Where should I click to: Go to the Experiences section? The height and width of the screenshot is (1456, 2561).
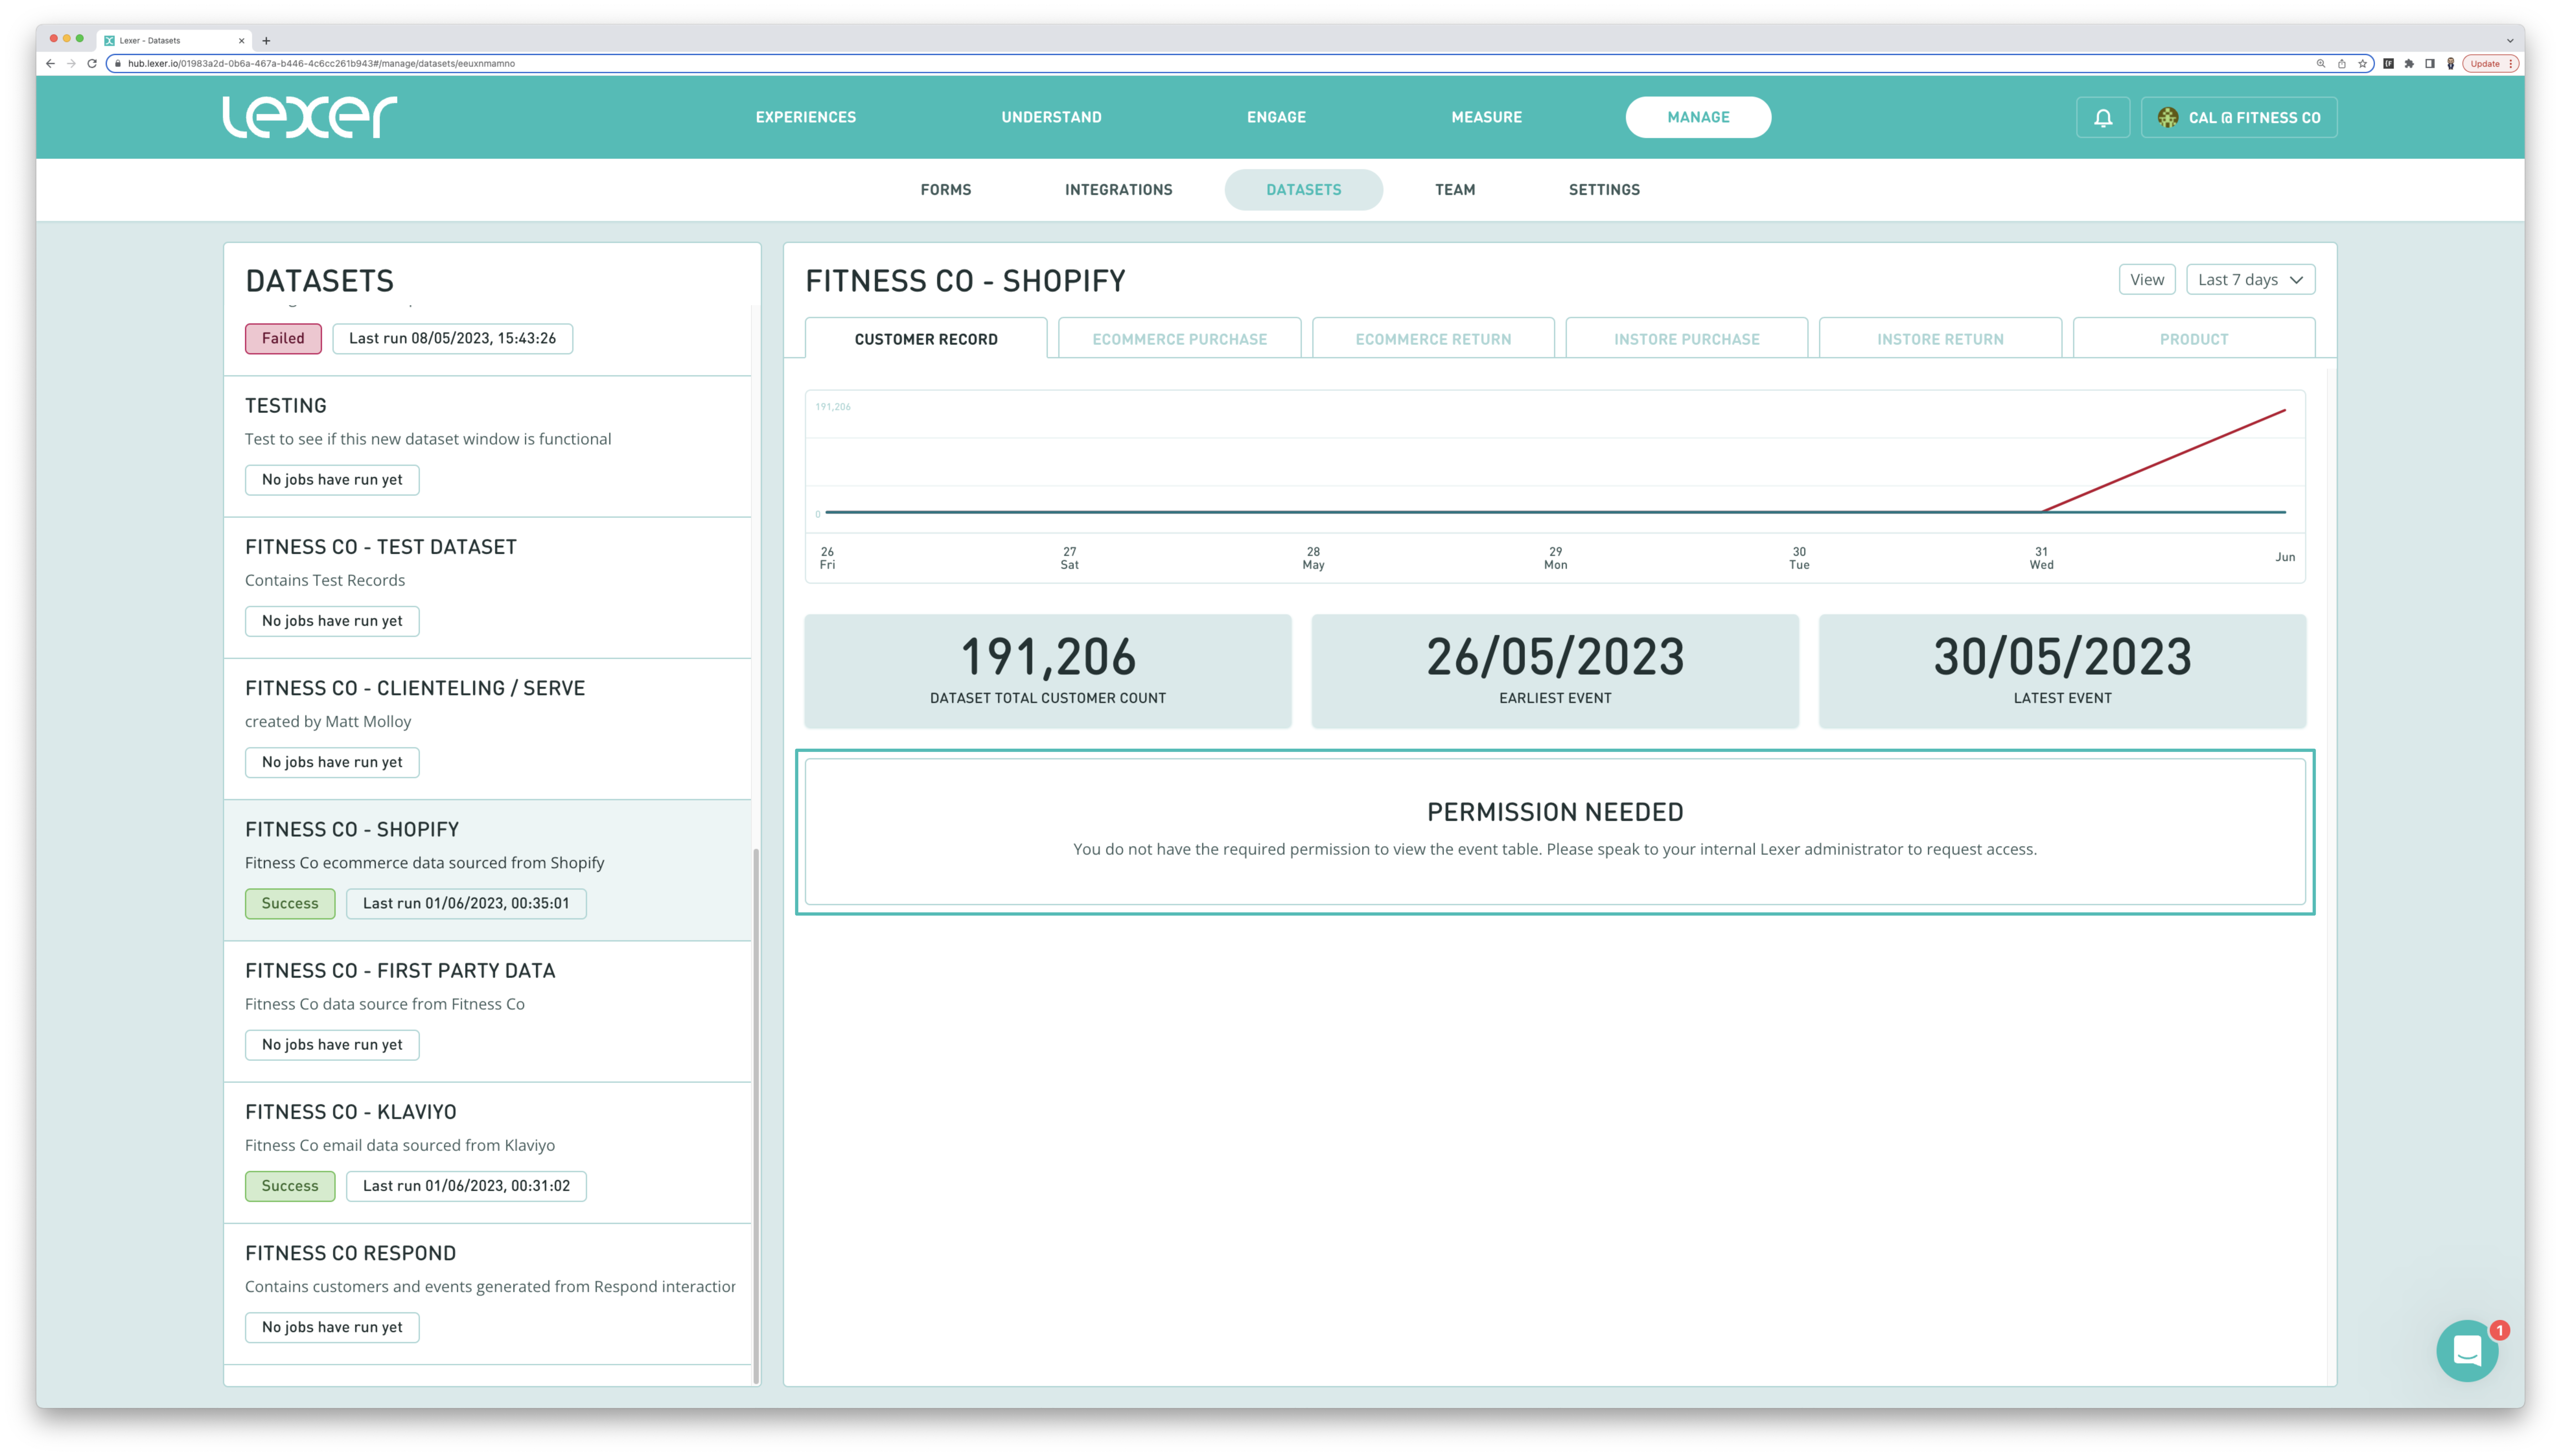pos(806,117)
